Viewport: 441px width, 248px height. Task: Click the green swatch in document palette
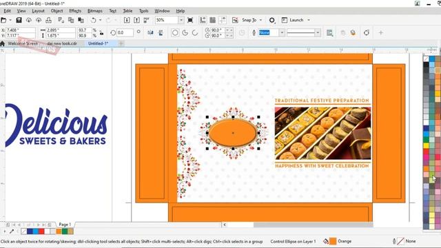(65, 231)
